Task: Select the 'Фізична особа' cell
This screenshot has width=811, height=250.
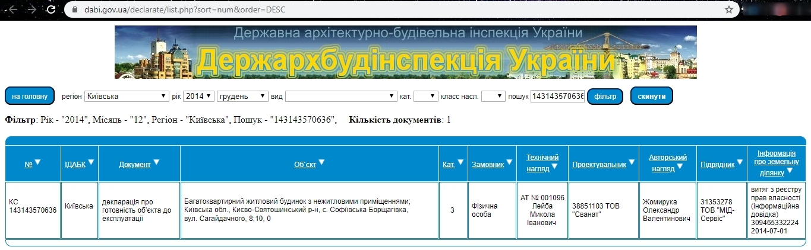Action: [x=492, y=210]
